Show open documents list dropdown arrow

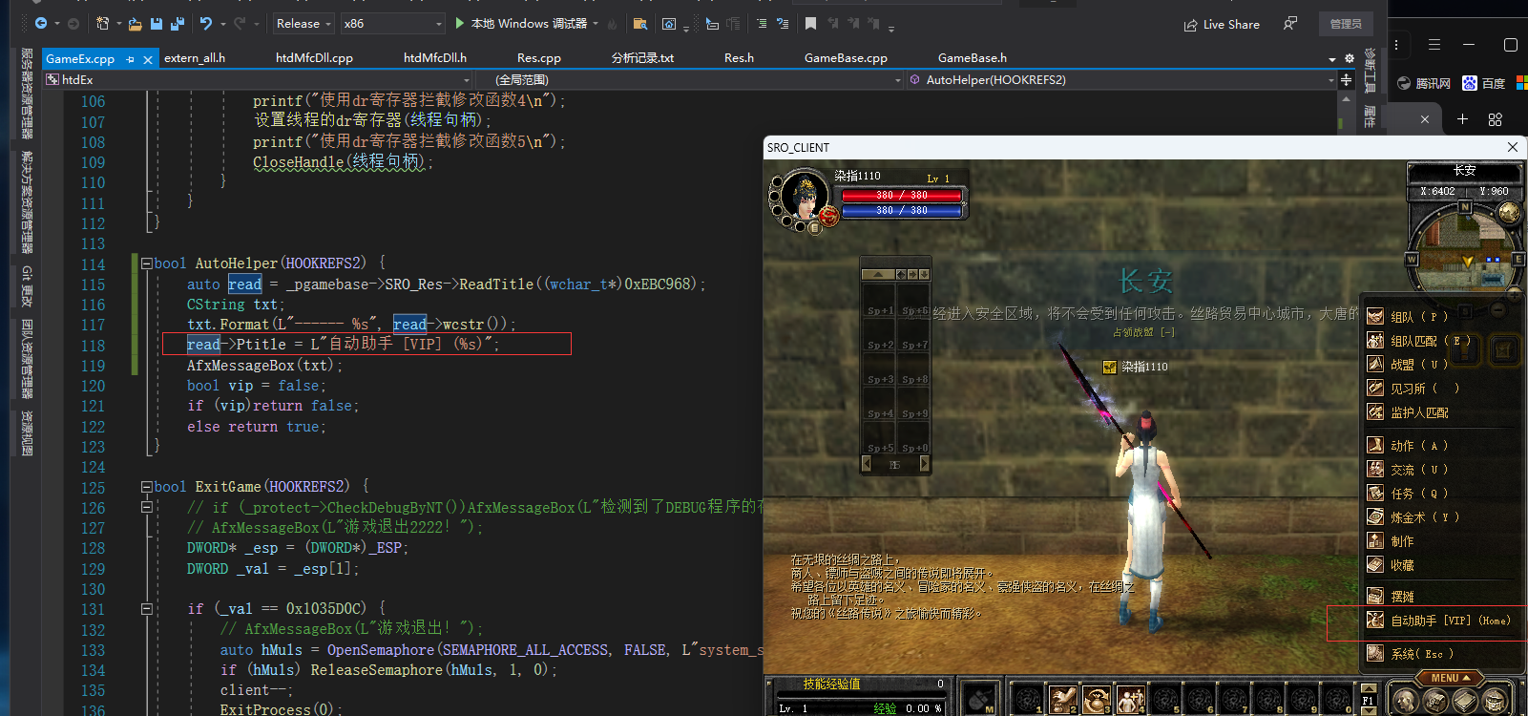point(1332,59)
